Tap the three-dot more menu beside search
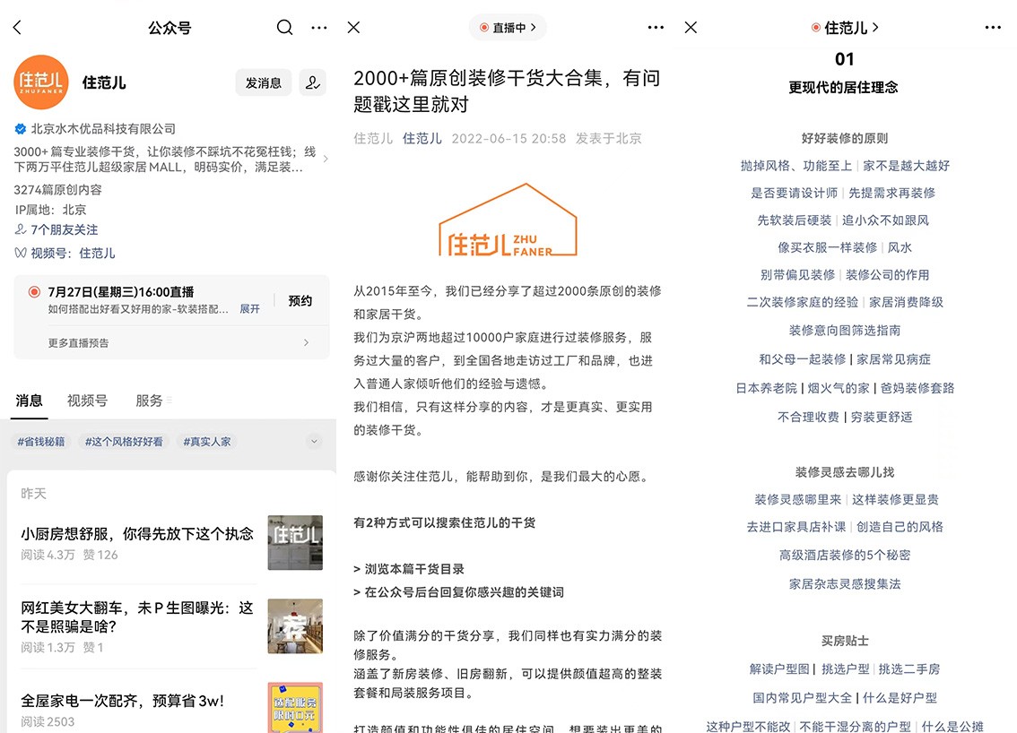 coord(318,28)
